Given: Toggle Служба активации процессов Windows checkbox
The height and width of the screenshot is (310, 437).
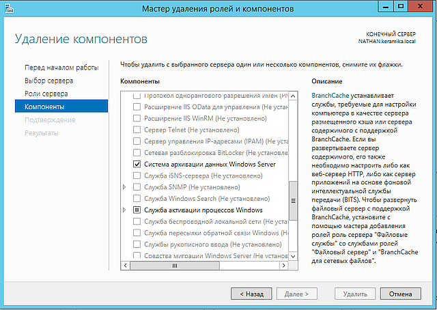Looking at the screenshot, I should pos(137,210).
